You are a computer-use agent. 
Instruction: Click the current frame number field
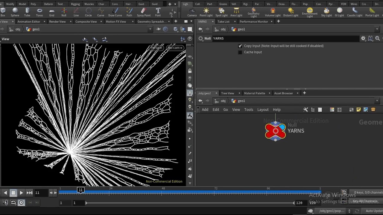click(x=41, y=193)
